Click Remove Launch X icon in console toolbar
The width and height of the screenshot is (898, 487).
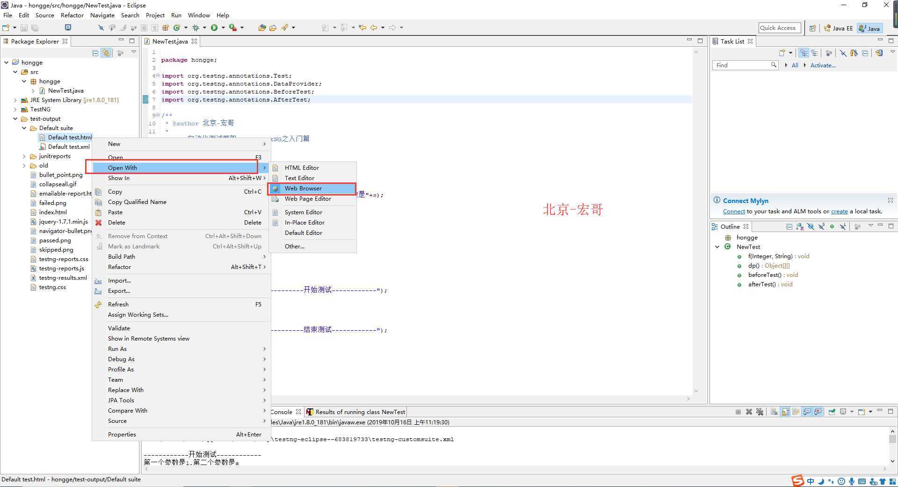click(x=749, y=412)
